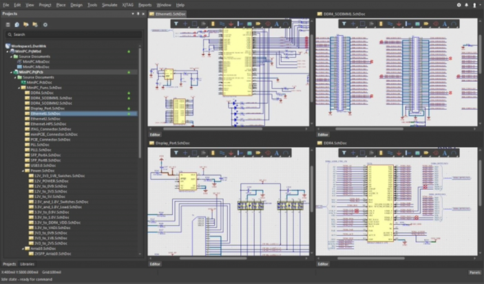Open the Reports menu

[x=145, y=5]
